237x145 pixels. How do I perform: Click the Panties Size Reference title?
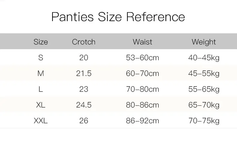(118, 17)
